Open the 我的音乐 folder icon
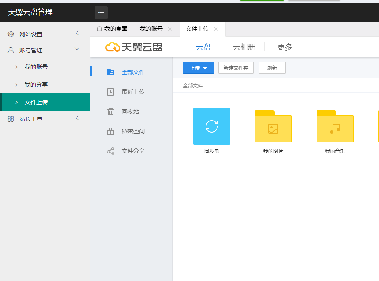This screenshot has width=379, height=281. (x=335, y=126)
